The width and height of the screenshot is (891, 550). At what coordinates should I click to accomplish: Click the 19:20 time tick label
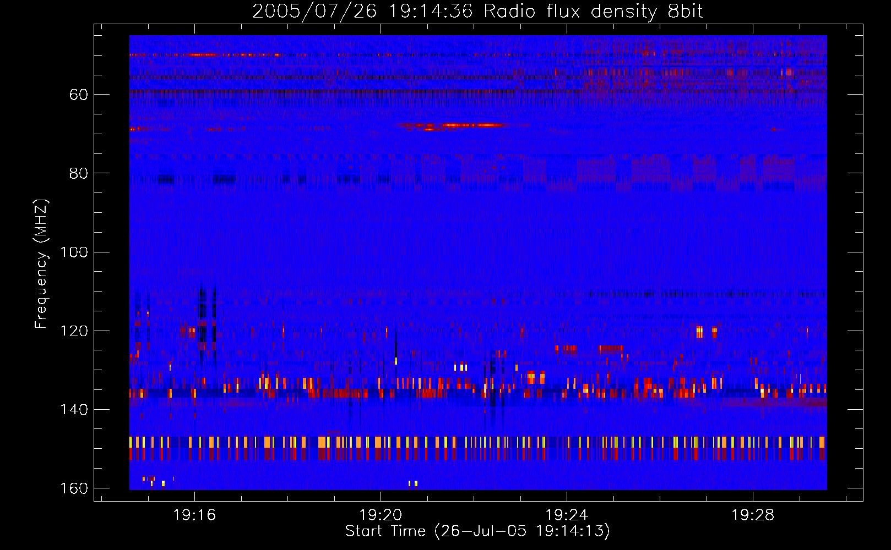click(x=381, y=515)
